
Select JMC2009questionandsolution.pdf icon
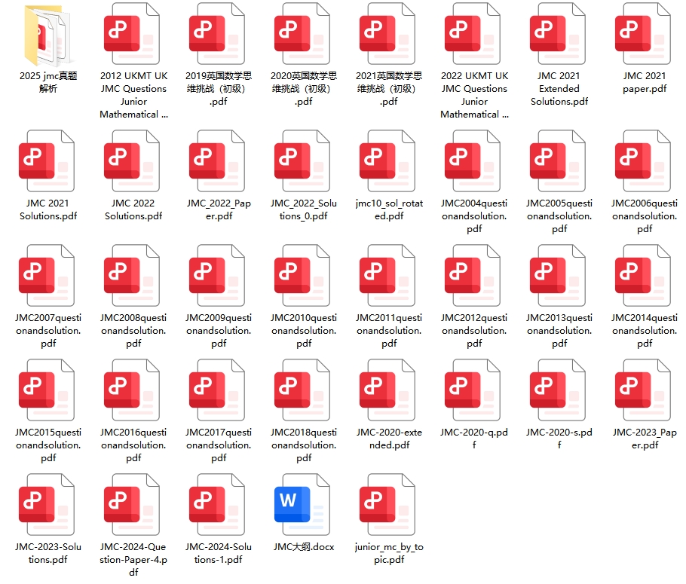pos(217,276)
